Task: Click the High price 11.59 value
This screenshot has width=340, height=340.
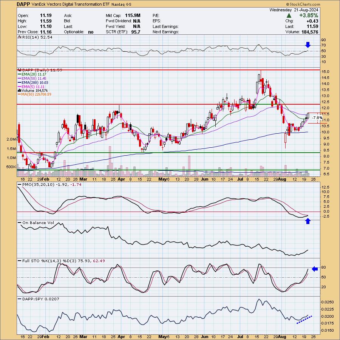Action: tap(46, 21)
